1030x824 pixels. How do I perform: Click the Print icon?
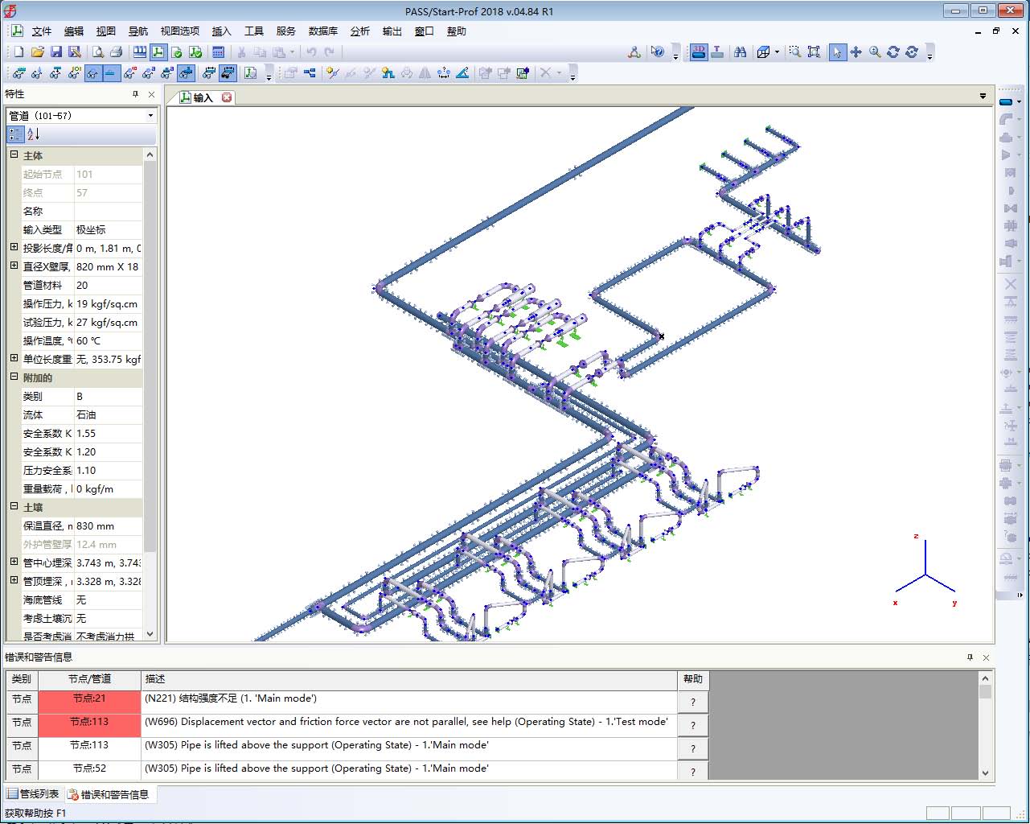(116, 51)
